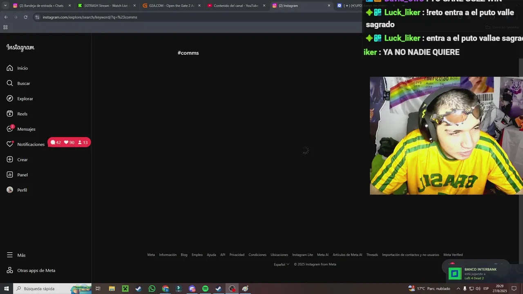Screen dimensions: 523x294
Task: Open WhatsApp from taskbar
Action: (x=152, y=289)
